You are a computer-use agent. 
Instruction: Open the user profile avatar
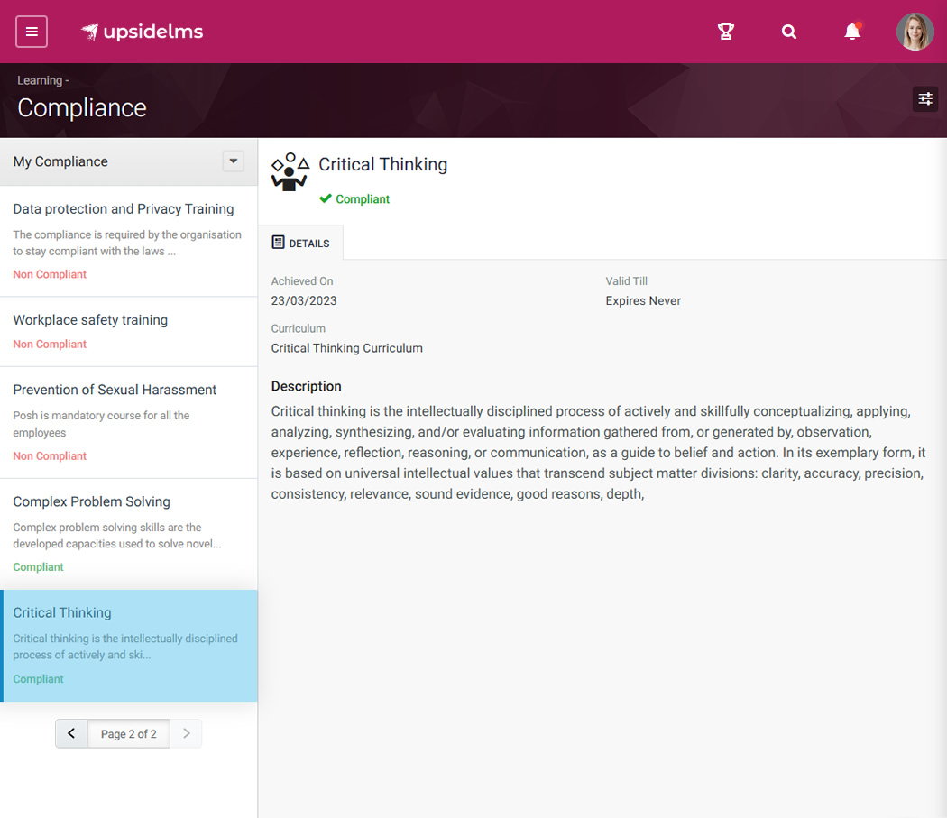915,32
